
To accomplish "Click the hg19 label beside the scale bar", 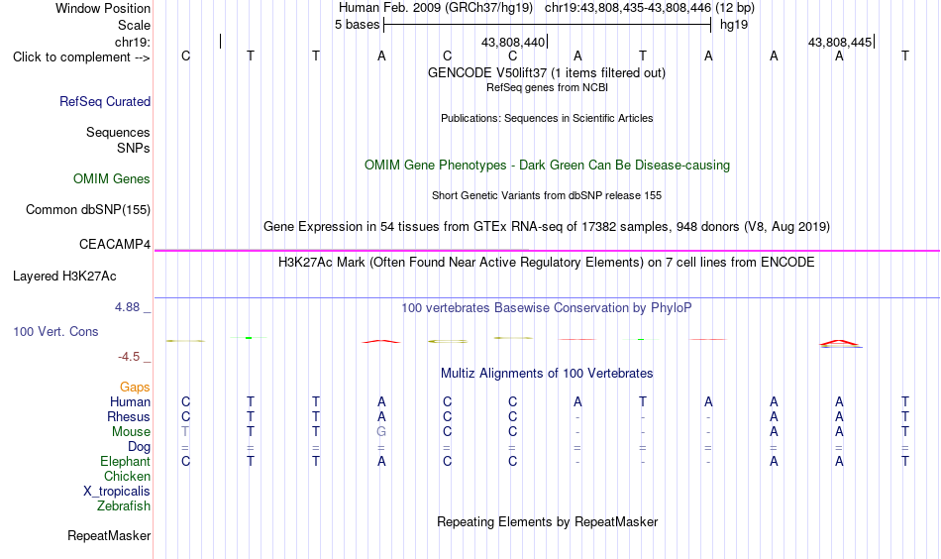I will point(734,25).
